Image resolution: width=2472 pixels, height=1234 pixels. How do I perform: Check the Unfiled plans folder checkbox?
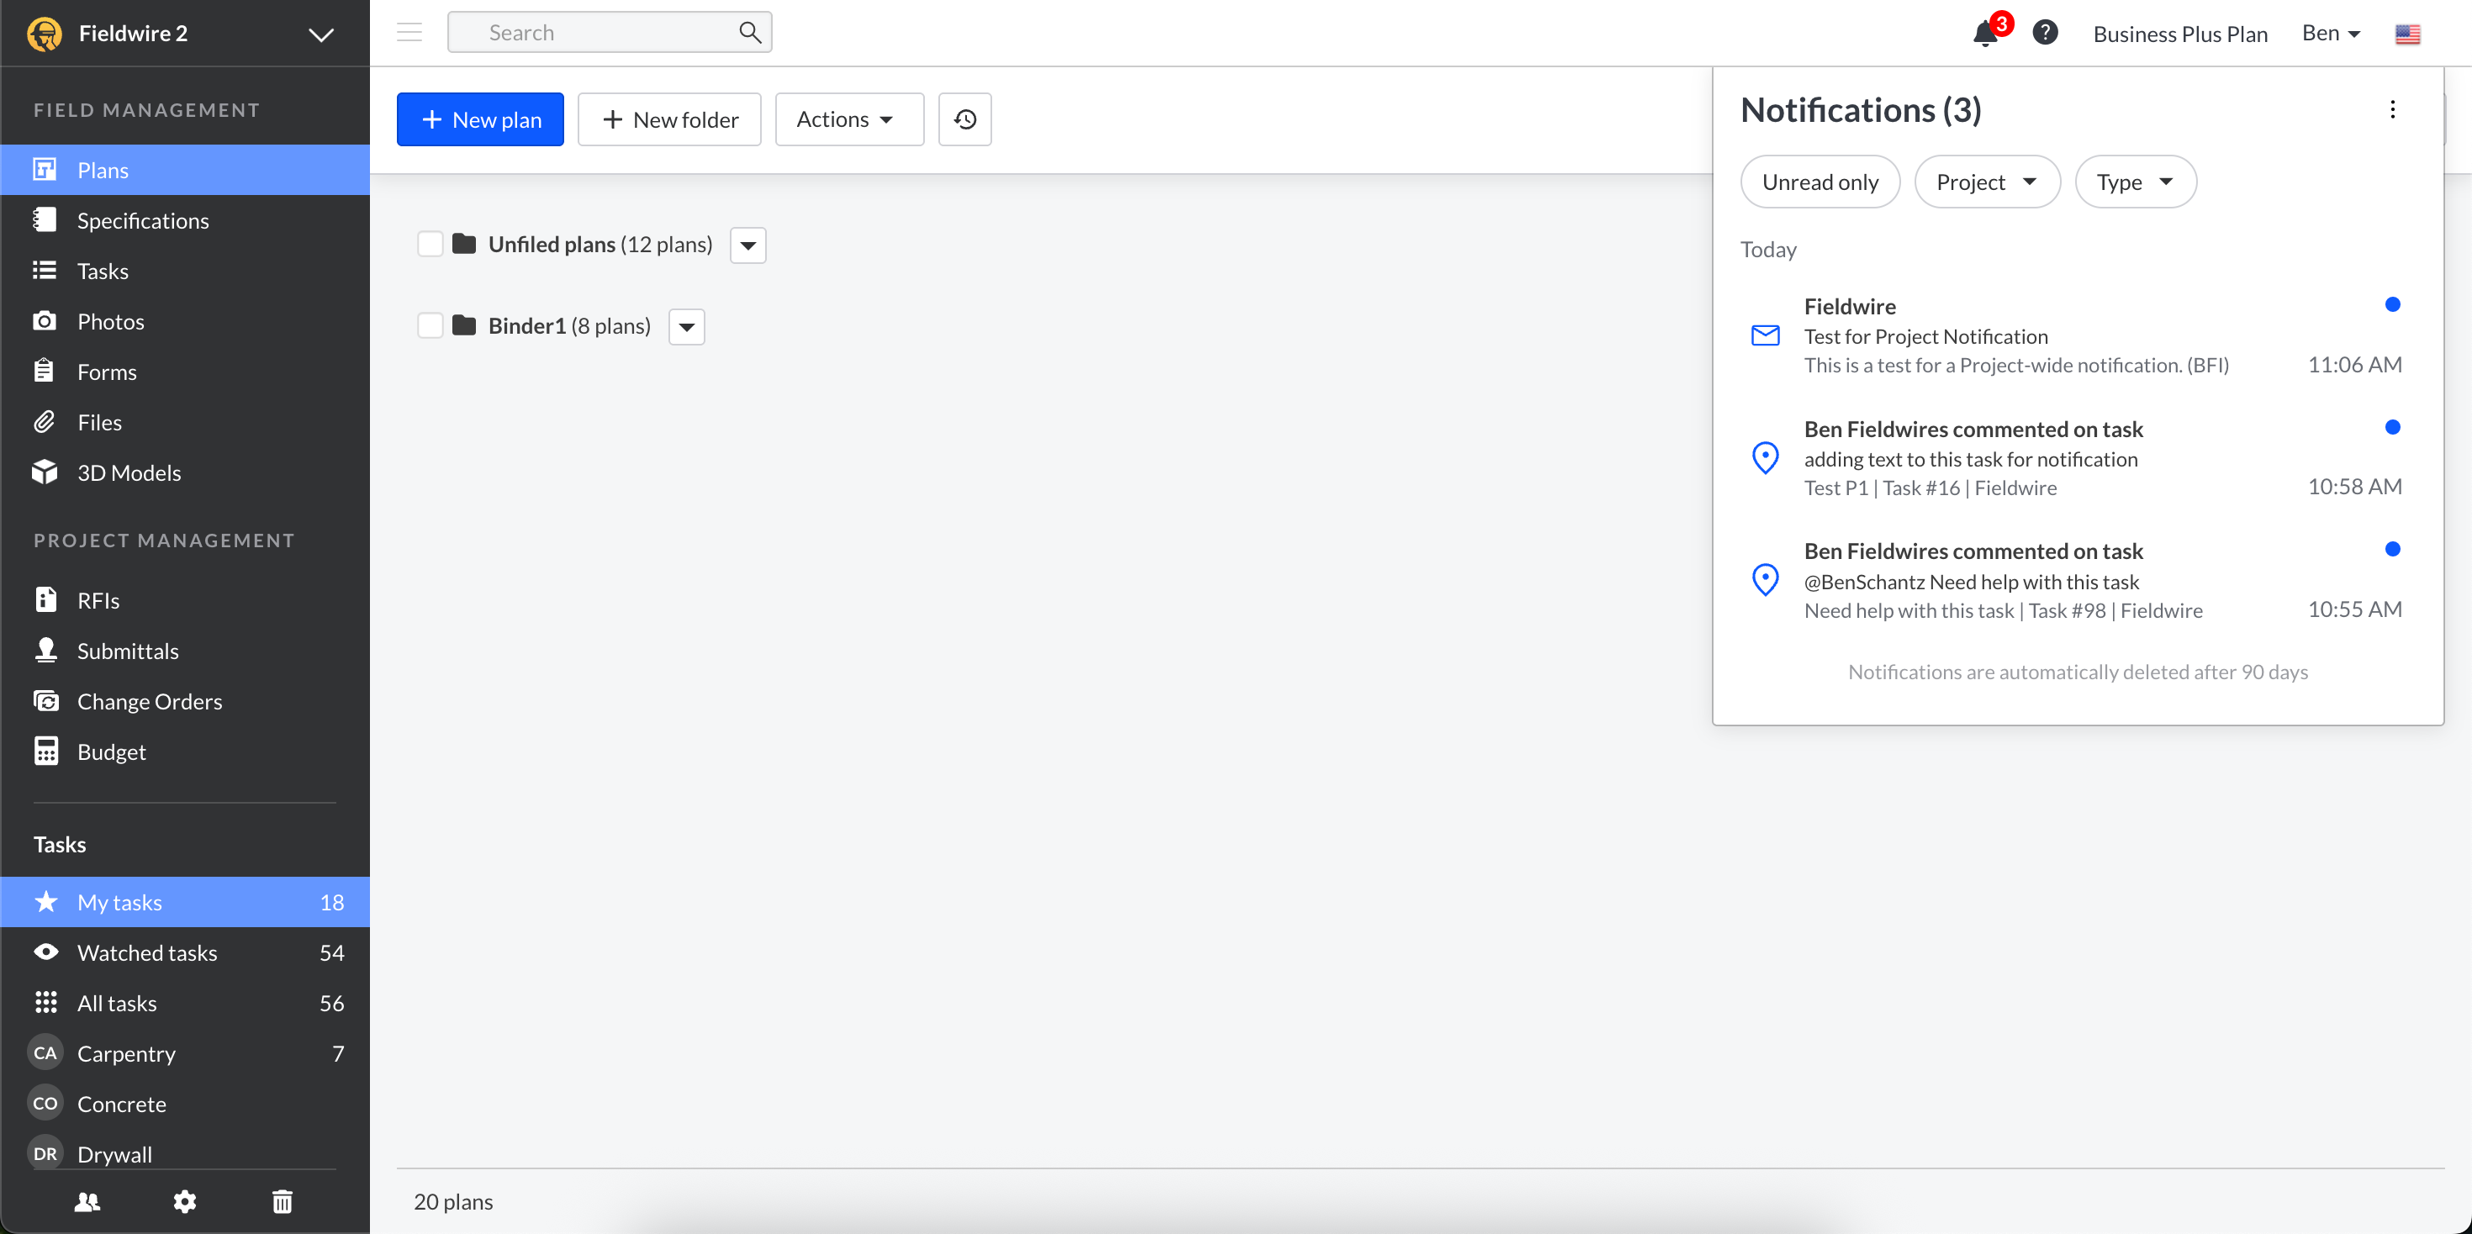(x=430, y=244)
